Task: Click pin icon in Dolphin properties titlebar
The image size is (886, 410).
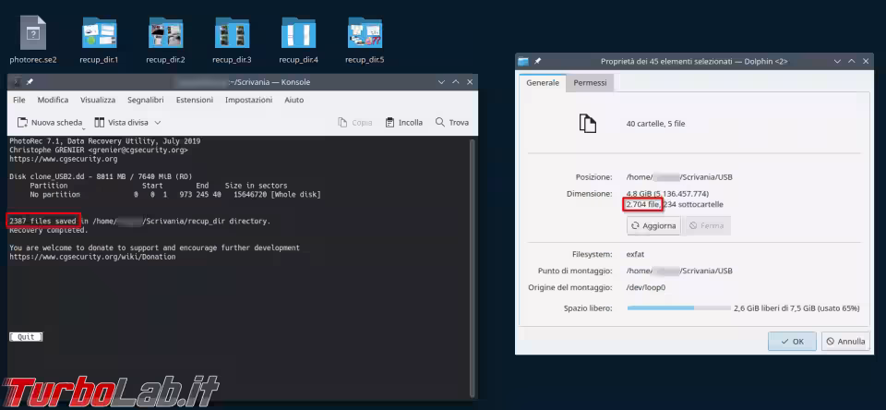Action: pyautogui.click(x=537, y=61)
